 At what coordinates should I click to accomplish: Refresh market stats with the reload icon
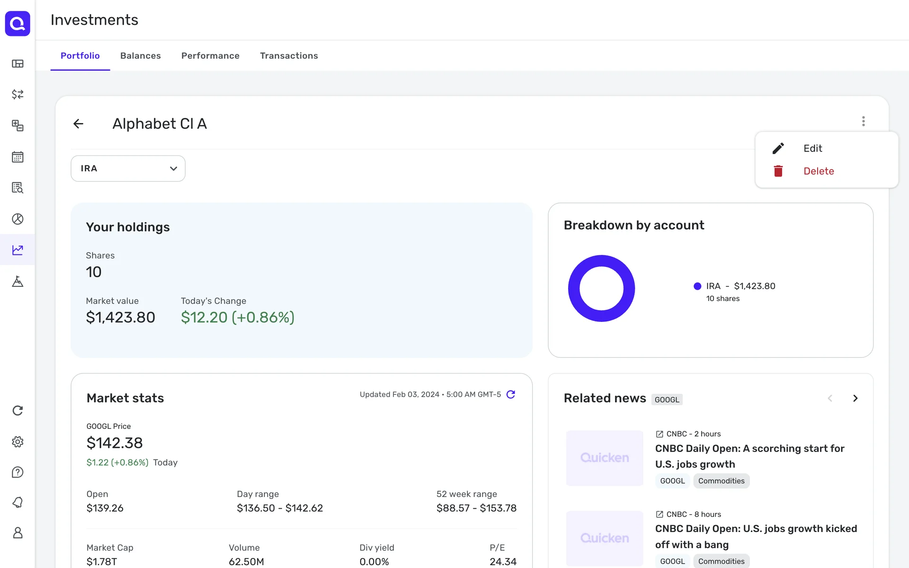tap(510, 394)
